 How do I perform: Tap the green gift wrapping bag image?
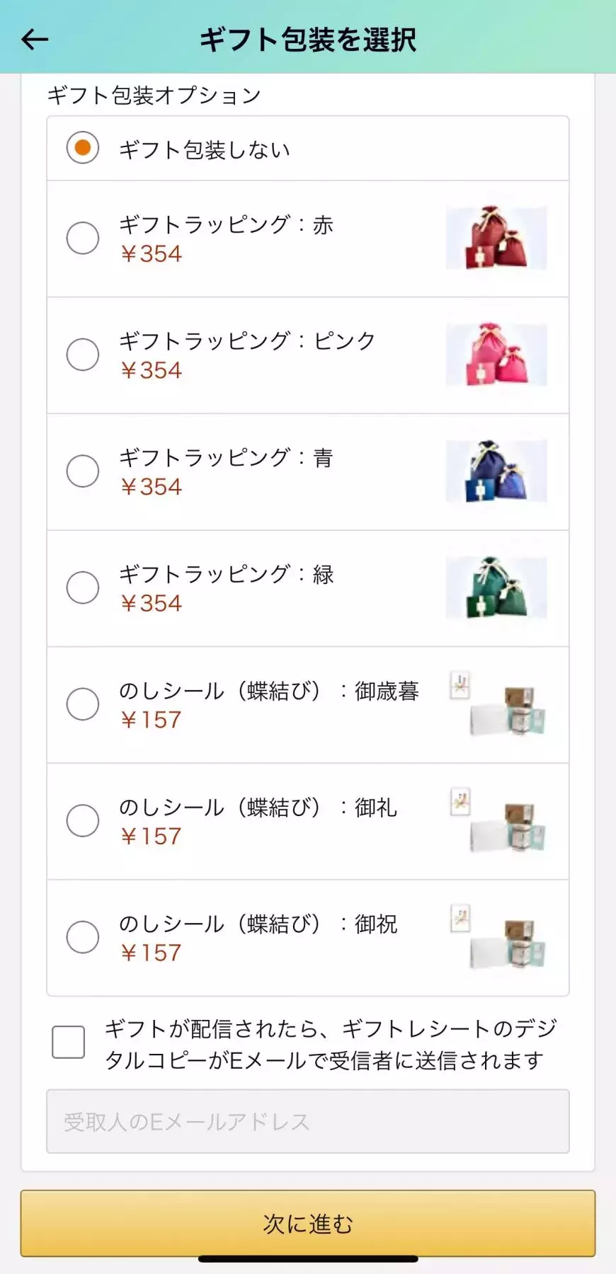point(496,587)
